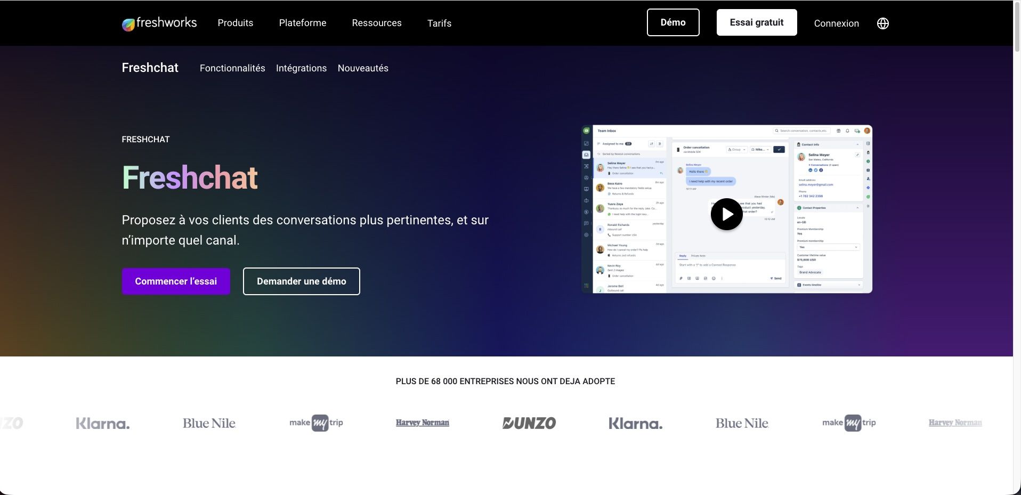Click the gift 'what's new' icon in app header
This screenshot has height=495, width=1021.
(838, 131)
